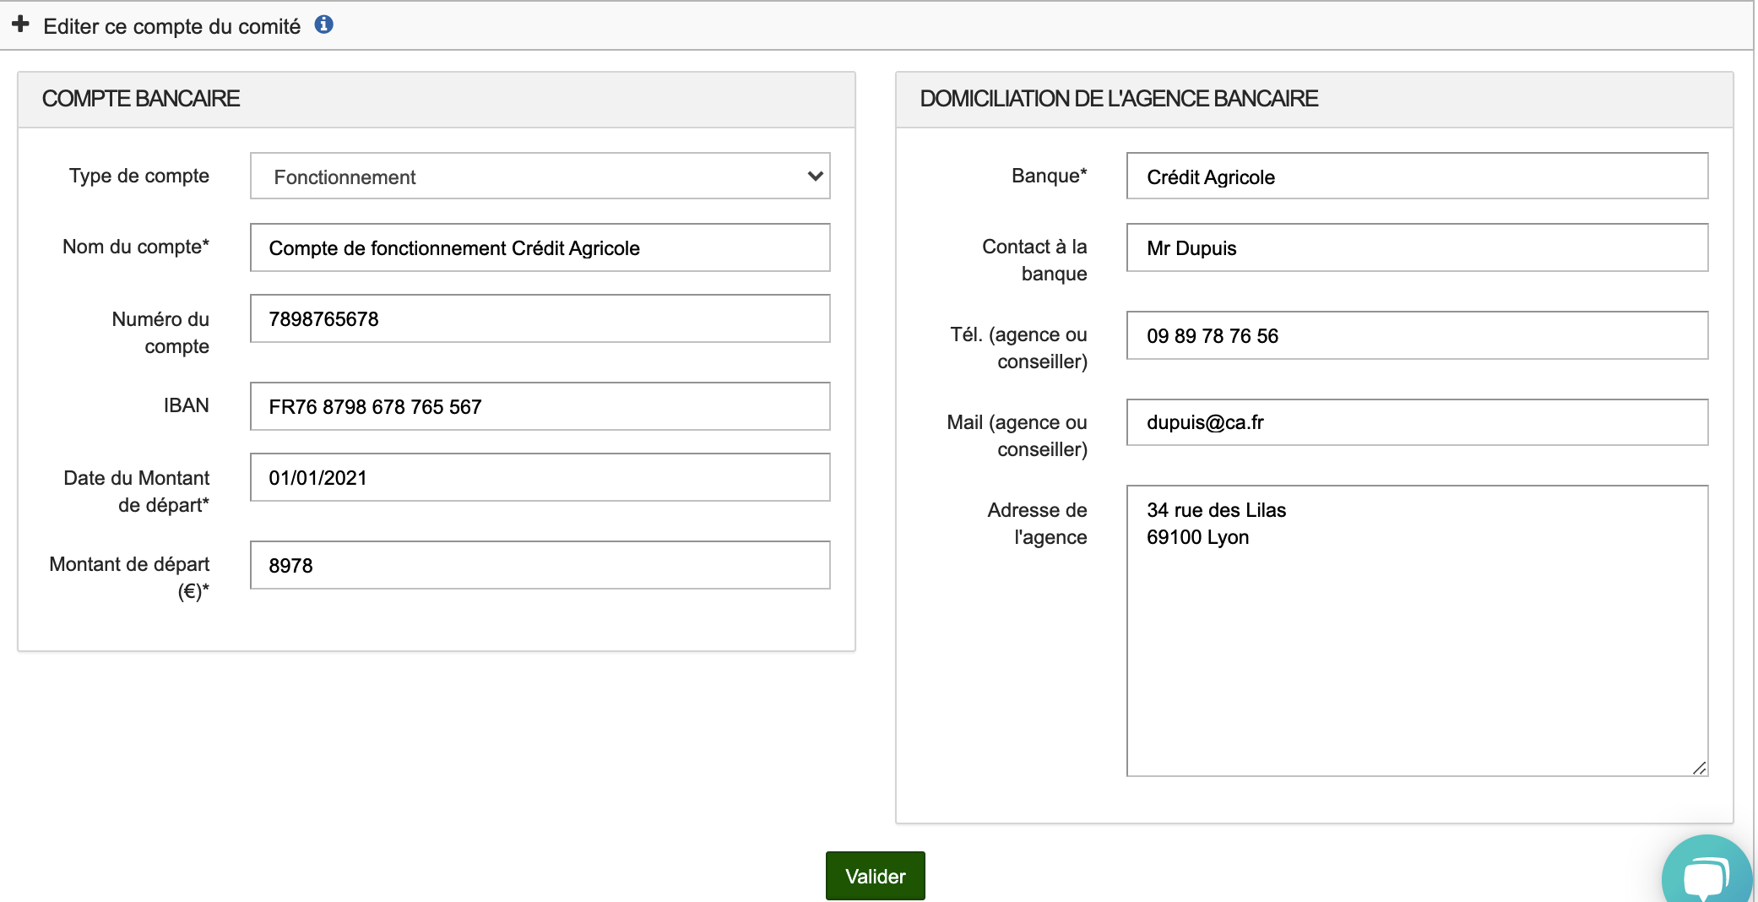
Task: Click inside the Adresse de l'agence textarea
Action: pos(1416,642)
